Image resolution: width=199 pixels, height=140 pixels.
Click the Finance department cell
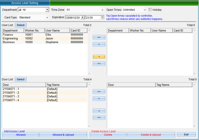pos(8,34)
